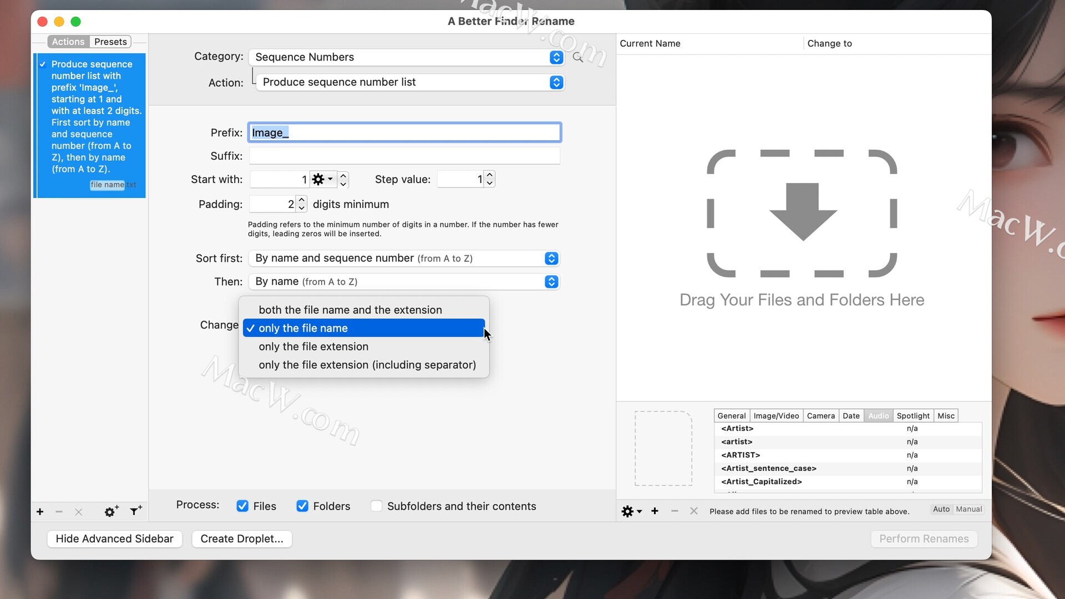Clear preview list with X icon
This screenshot has width=1065, height=599.
pyautogui.click(x=693, y=511)
